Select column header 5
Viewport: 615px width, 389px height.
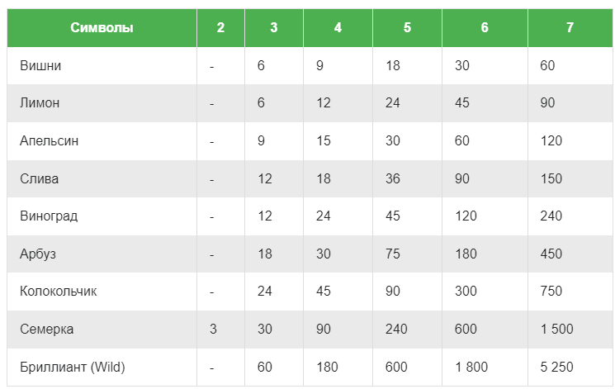coord(407,27)
